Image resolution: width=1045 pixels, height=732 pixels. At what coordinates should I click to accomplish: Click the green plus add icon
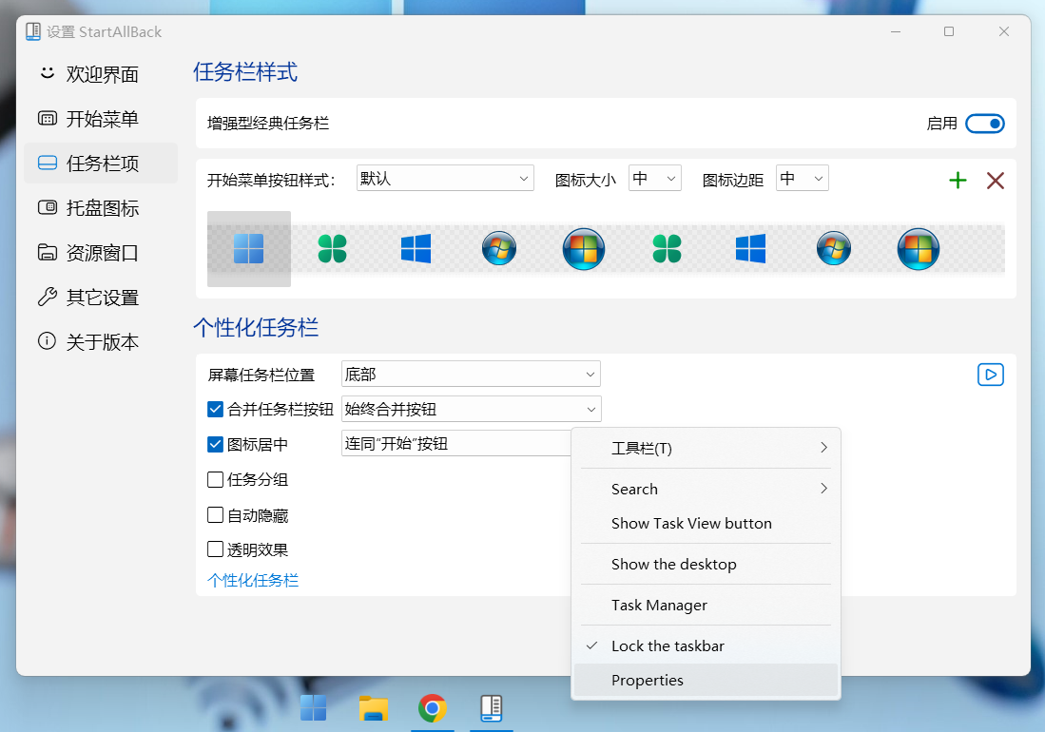point(958,180)
